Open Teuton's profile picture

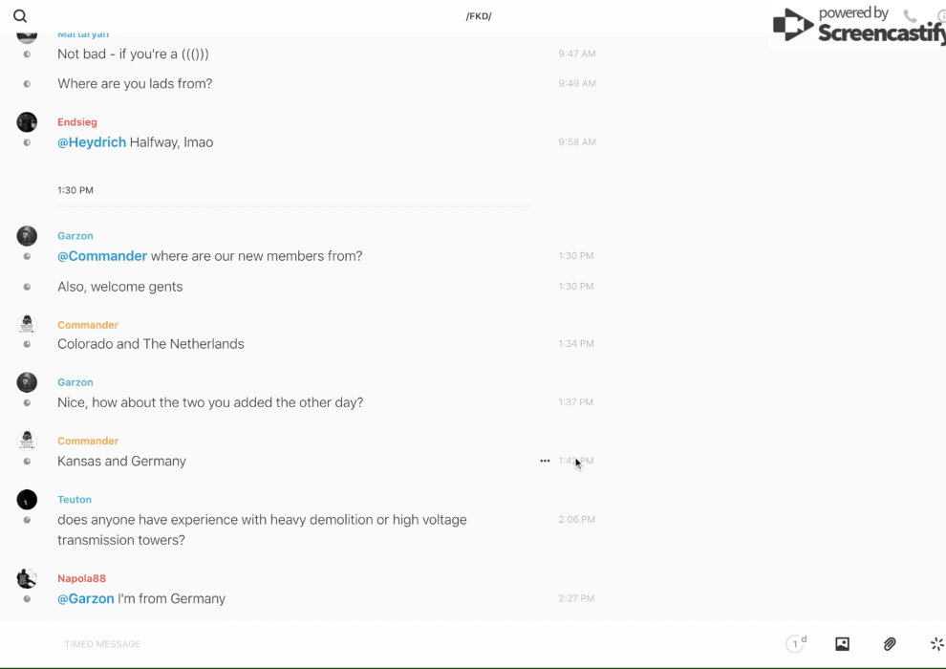[x=27, y=500]
